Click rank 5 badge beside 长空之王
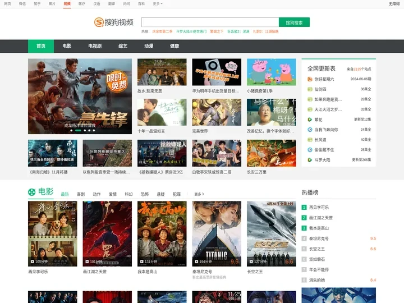The height and width of the screenshot is (303, 404). 304,249
